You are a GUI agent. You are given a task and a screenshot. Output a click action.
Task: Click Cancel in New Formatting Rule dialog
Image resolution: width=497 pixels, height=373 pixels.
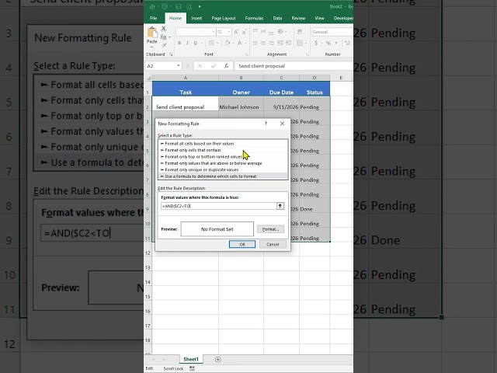point(273,244)
